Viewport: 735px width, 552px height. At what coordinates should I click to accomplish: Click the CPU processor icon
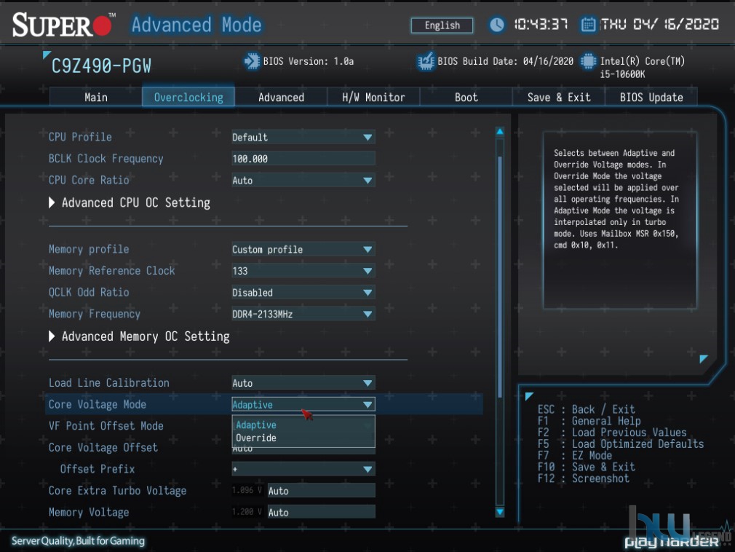click(588, 61)
